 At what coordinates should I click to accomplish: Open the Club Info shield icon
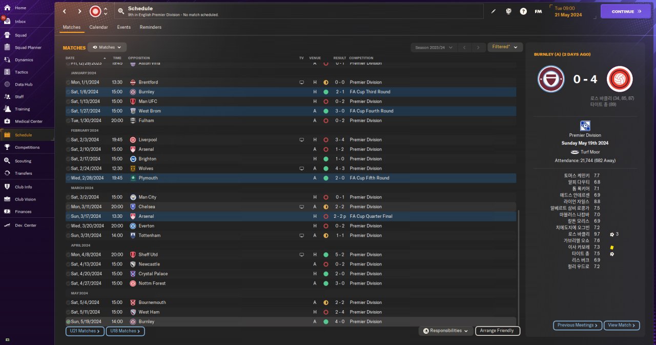click(x=7, y=187)
